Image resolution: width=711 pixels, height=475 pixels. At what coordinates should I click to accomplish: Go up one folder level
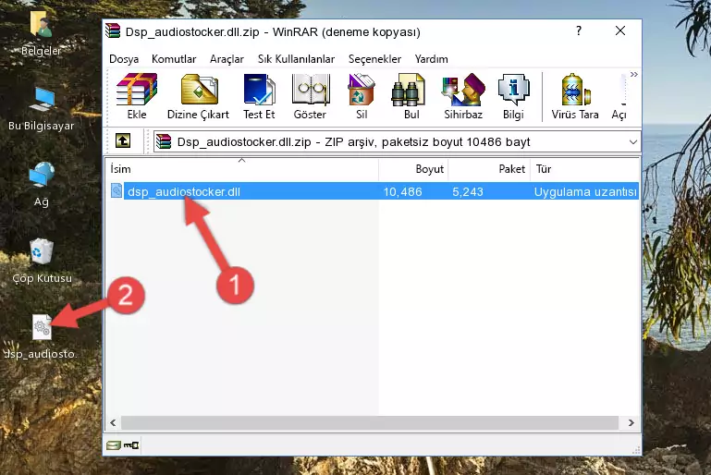(123, 141)
